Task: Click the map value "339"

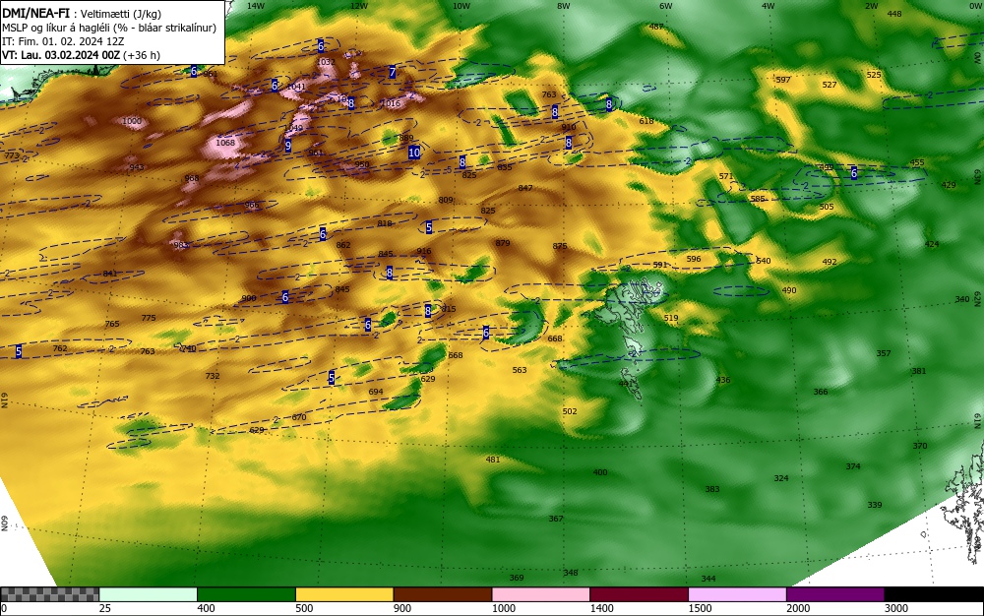Action: pos(875,505)
